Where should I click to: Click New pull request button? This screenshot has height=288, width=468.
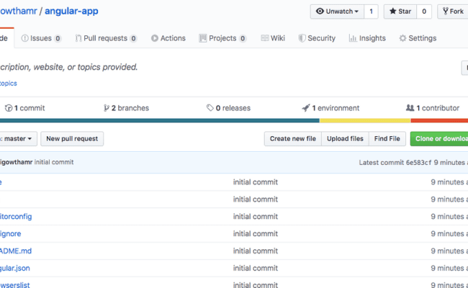72,139
